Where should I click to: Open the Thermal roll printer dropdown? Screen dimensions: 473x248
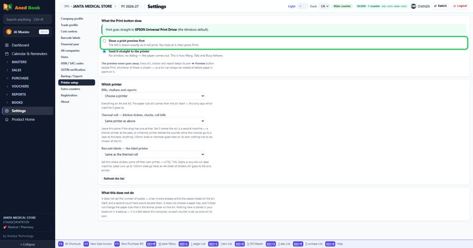pos(153,121)
